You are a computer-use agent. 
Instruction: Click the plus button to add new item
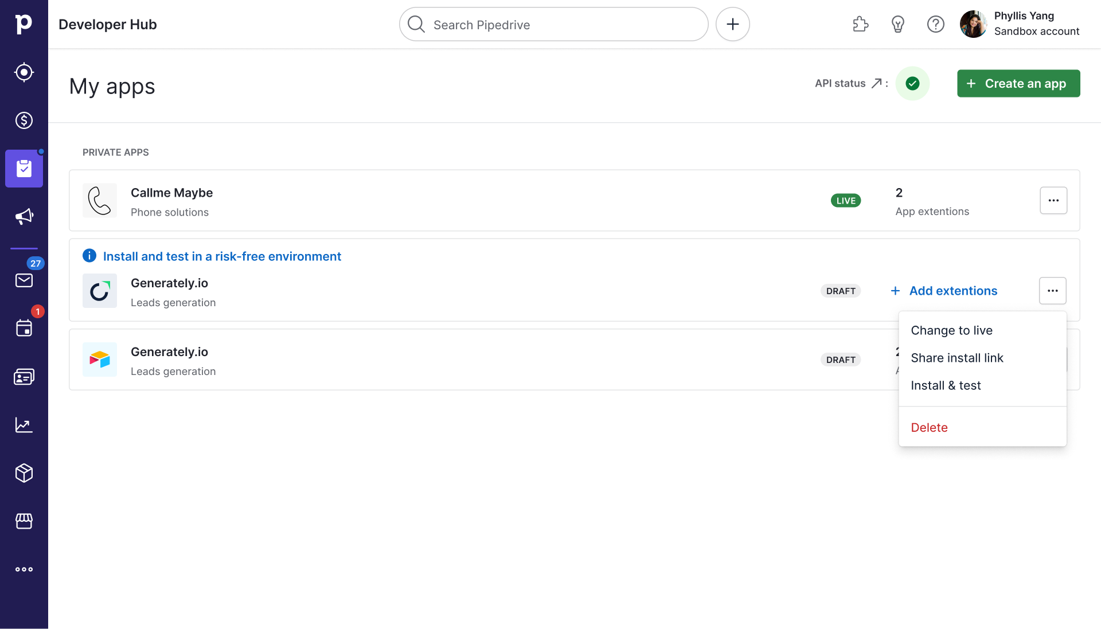(732, 24)
